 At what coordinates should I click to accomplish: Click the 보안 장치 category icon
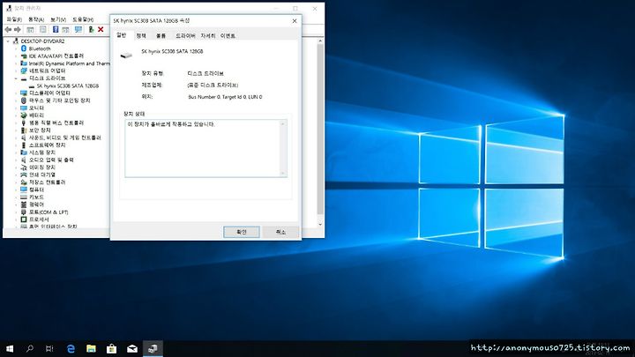point(24,130)
